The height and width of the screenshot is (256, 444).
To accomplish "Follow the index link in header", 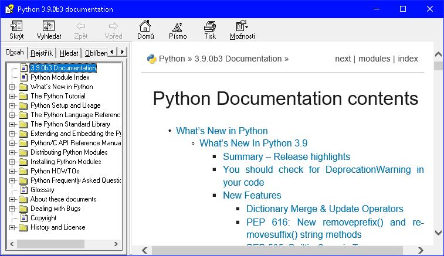I will click(x=408, y=59).
